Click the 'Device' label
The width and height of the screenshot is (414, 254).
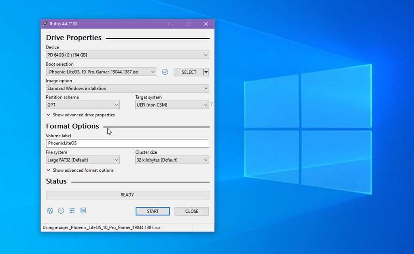52,47
